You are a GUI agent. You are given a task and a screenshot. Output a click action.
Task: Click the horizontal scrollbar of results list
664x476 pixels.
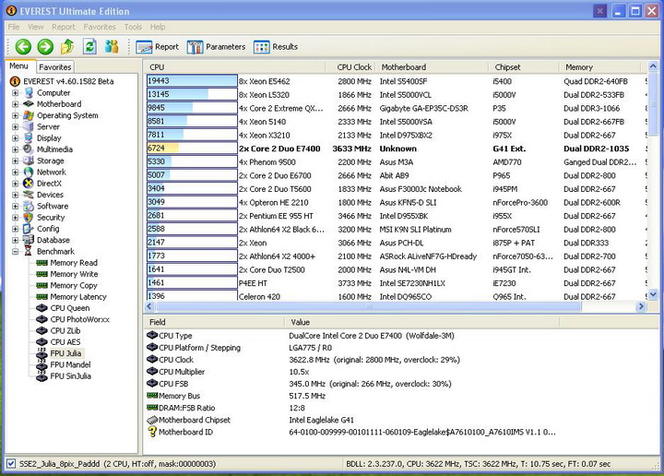pyautogui.click(x=368, y=306)
